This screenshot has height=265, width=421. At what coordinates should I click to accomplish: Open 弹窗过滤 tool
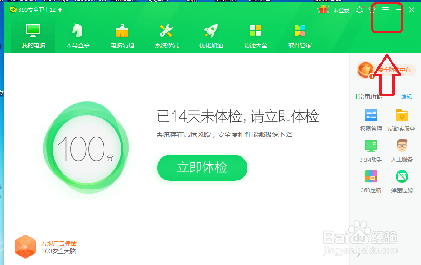[402, 182]
